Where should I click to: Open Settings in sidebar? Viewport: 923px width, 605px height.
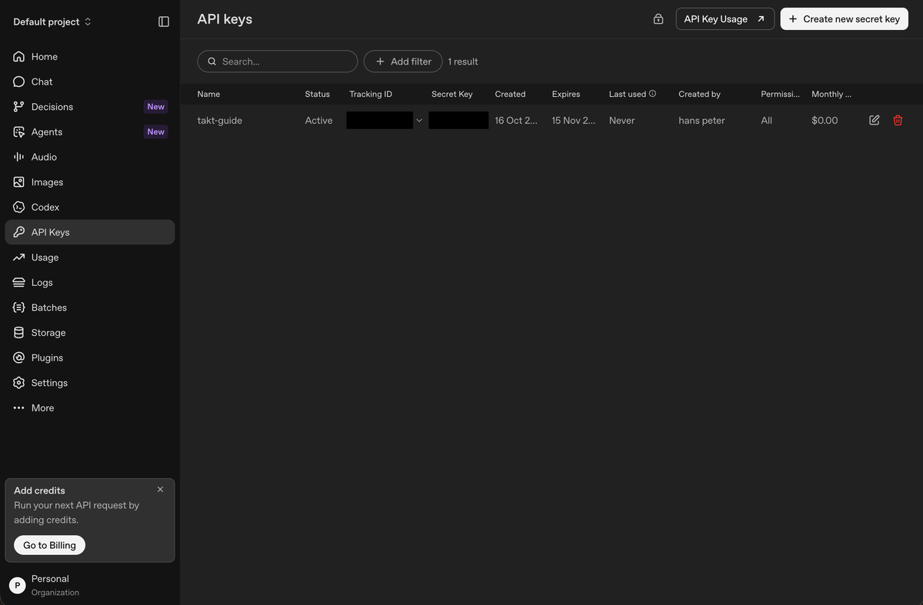pyautogui.click(x=90, y=383)
